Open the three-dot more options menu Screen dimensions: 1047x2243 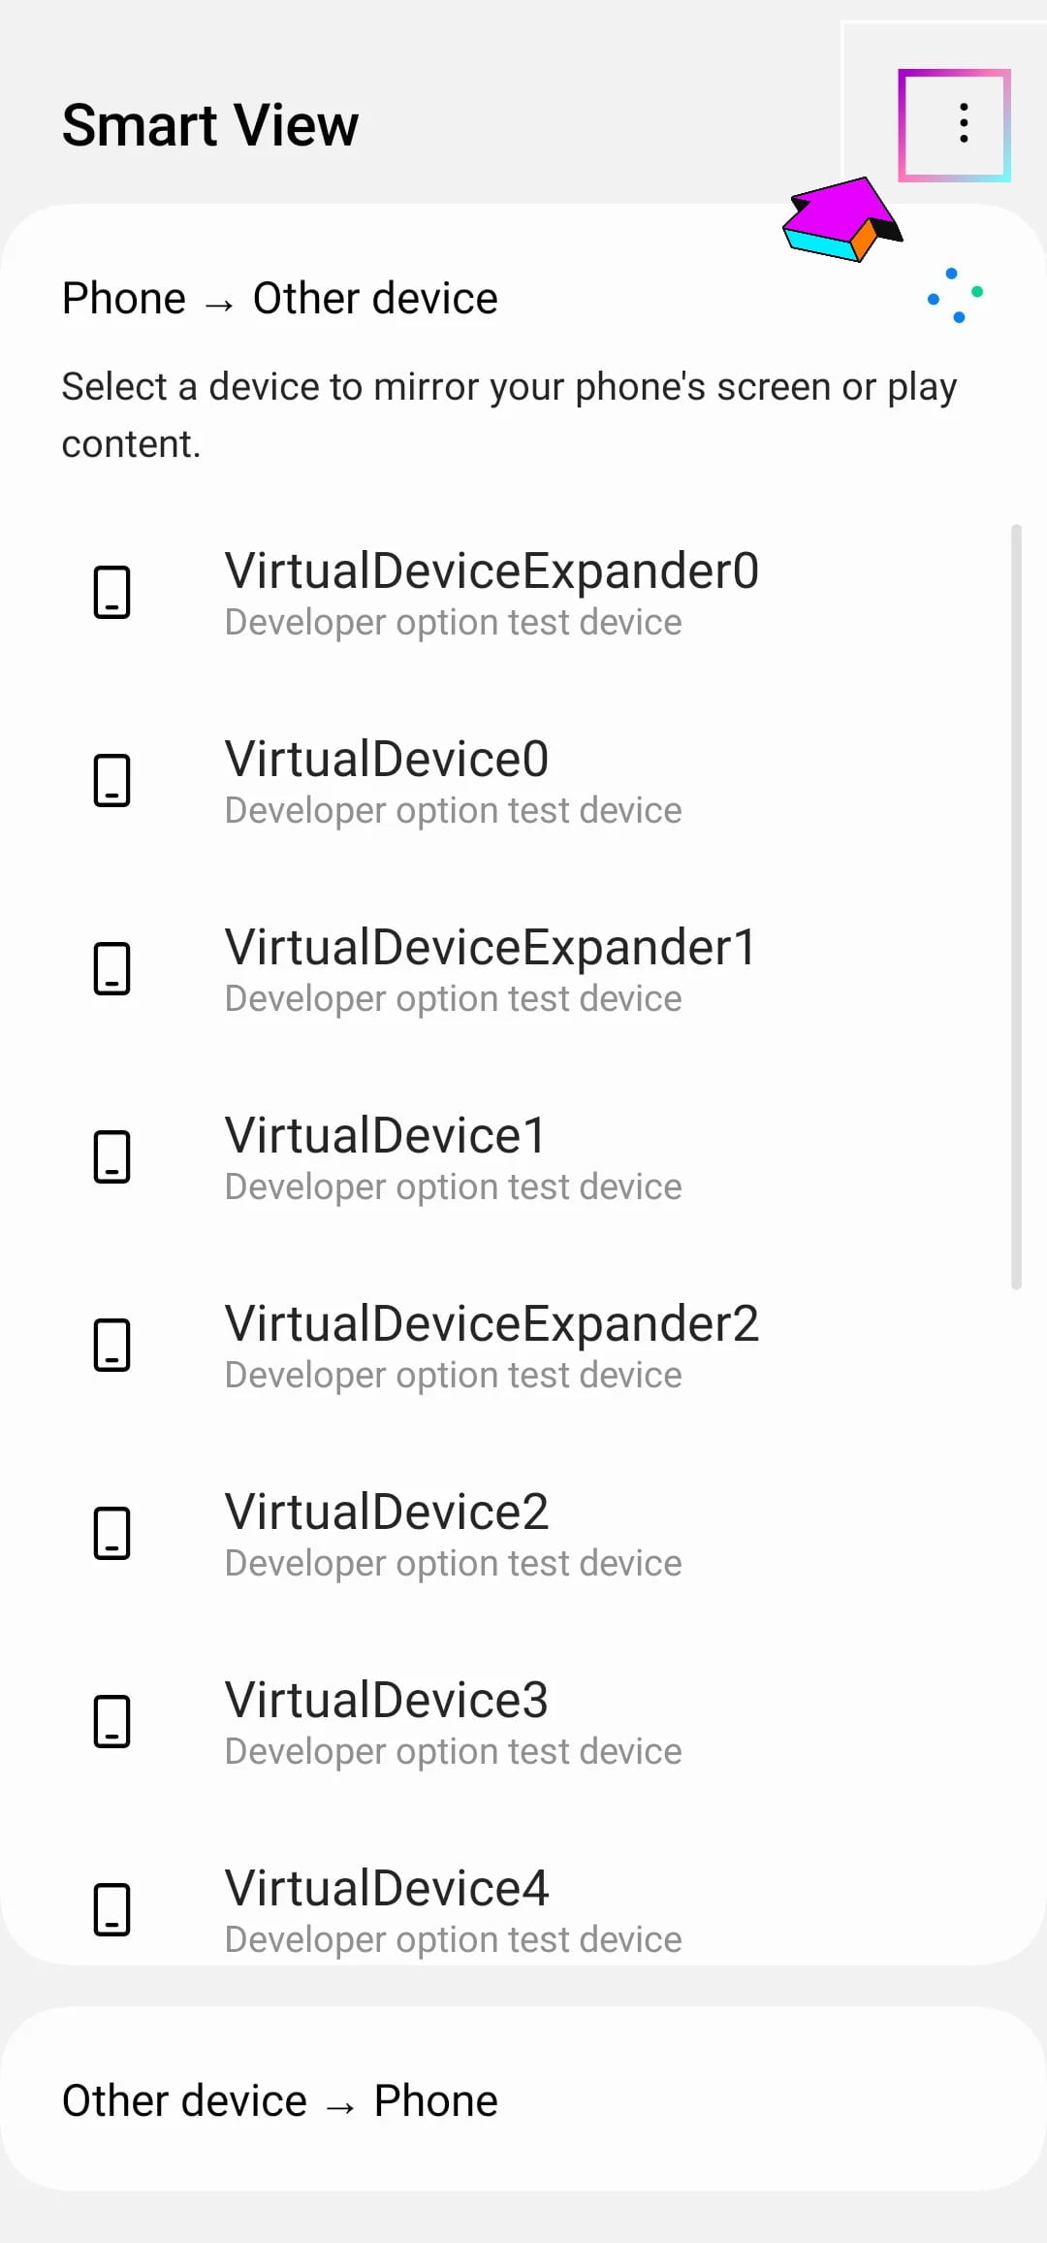pyautogui.click(x=963, y=123)
